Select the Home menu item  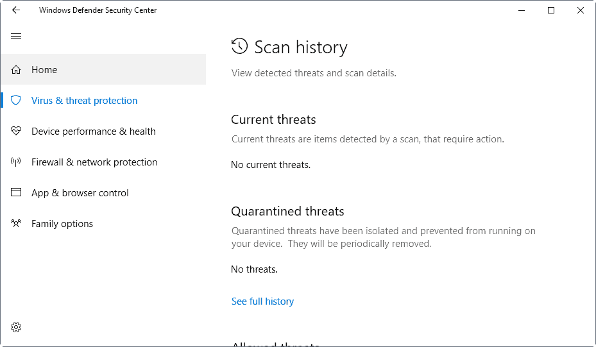[x=103, y=69]
